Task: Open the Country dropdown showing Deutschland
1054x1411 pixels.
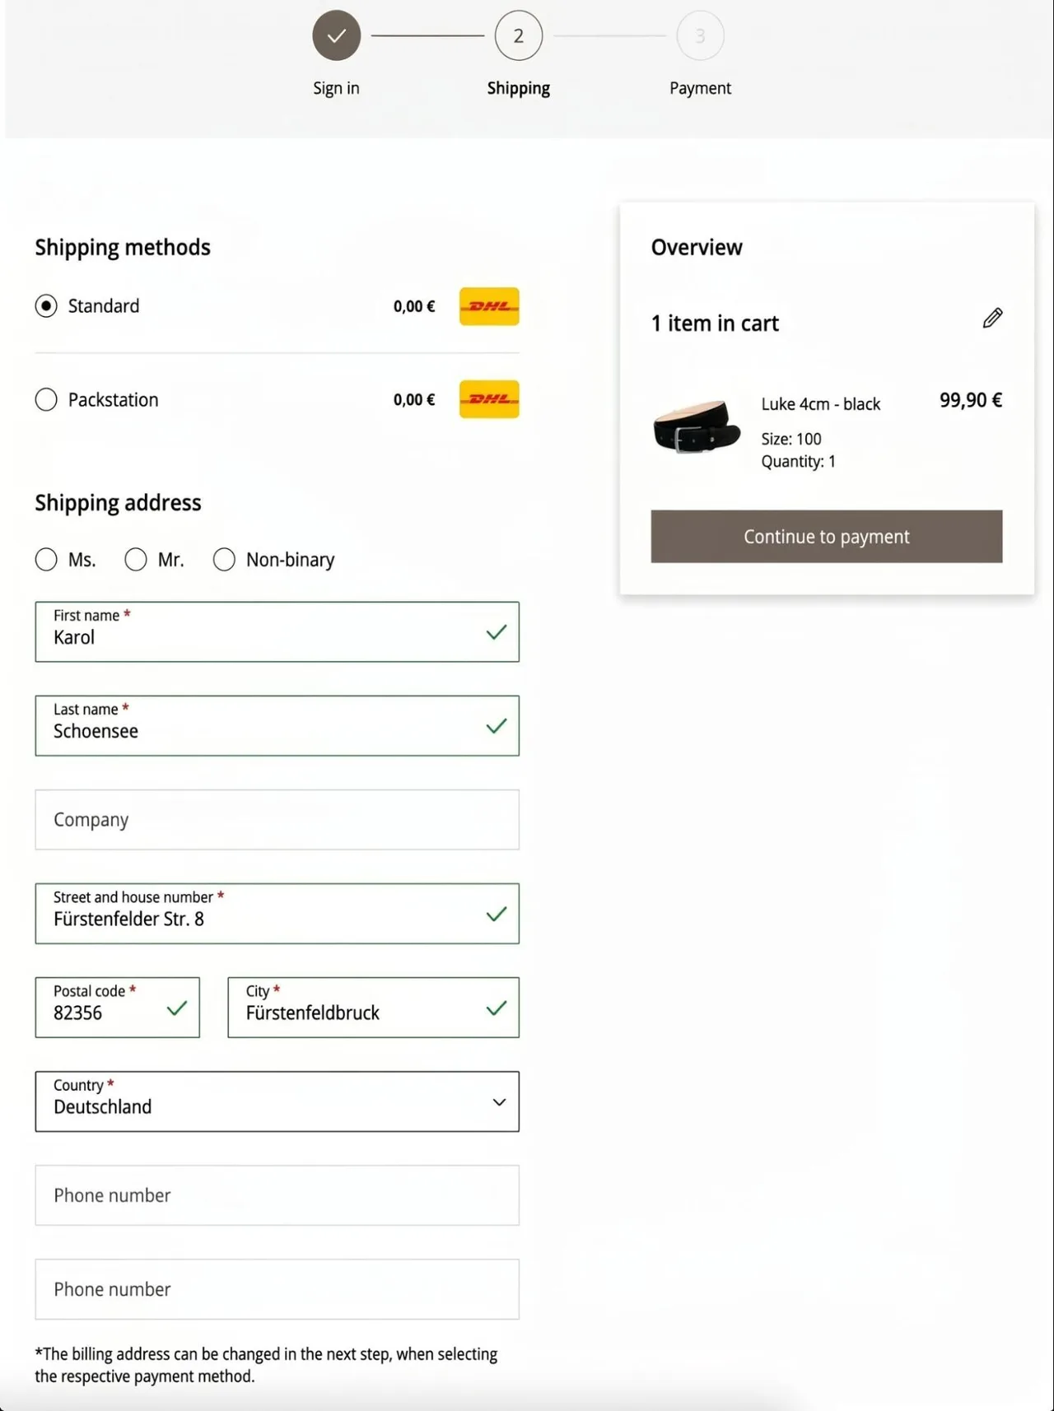Action: click(277, 1101)
